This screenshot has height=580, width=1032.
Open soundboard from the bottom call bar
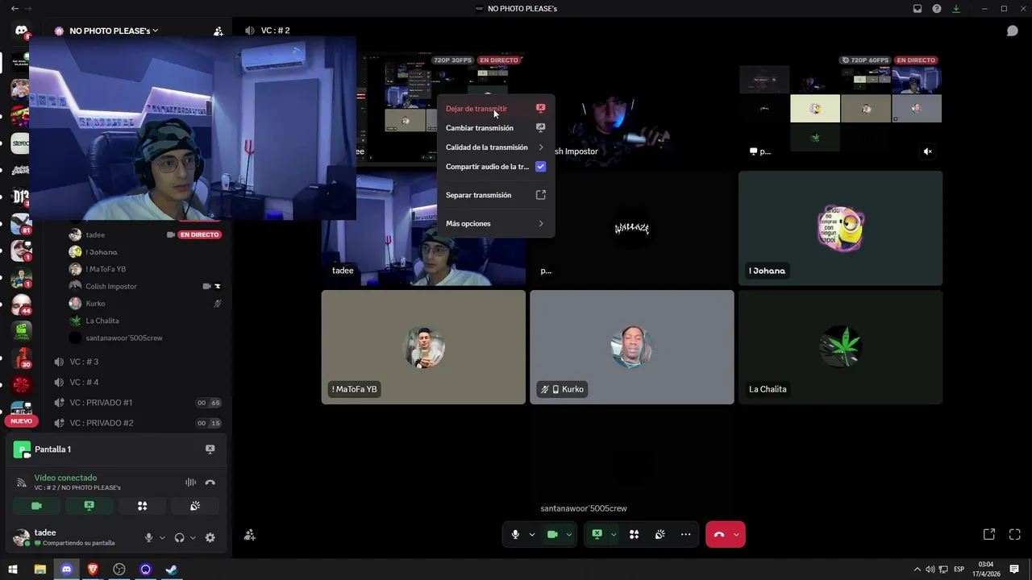tap(660, 534)
